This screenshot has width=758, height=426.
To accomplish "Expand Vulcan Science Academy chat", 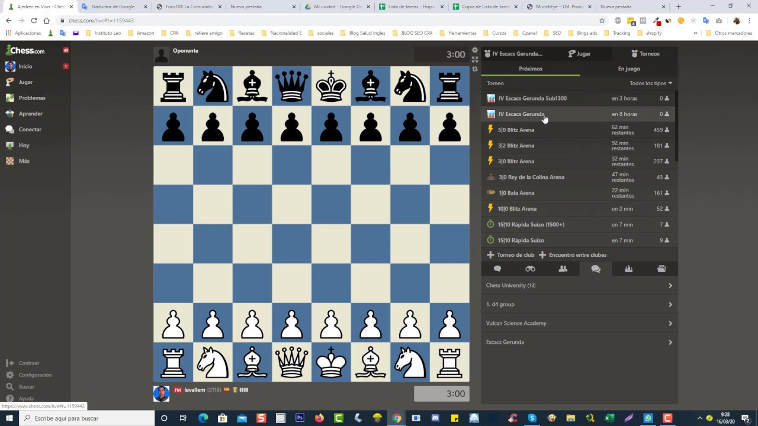I will click(579, 323).
